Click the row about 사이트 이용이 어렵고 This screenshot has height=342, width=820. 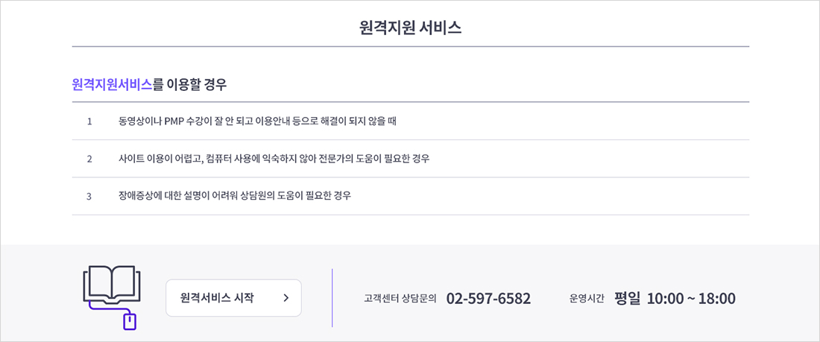(x=274, y=159)
